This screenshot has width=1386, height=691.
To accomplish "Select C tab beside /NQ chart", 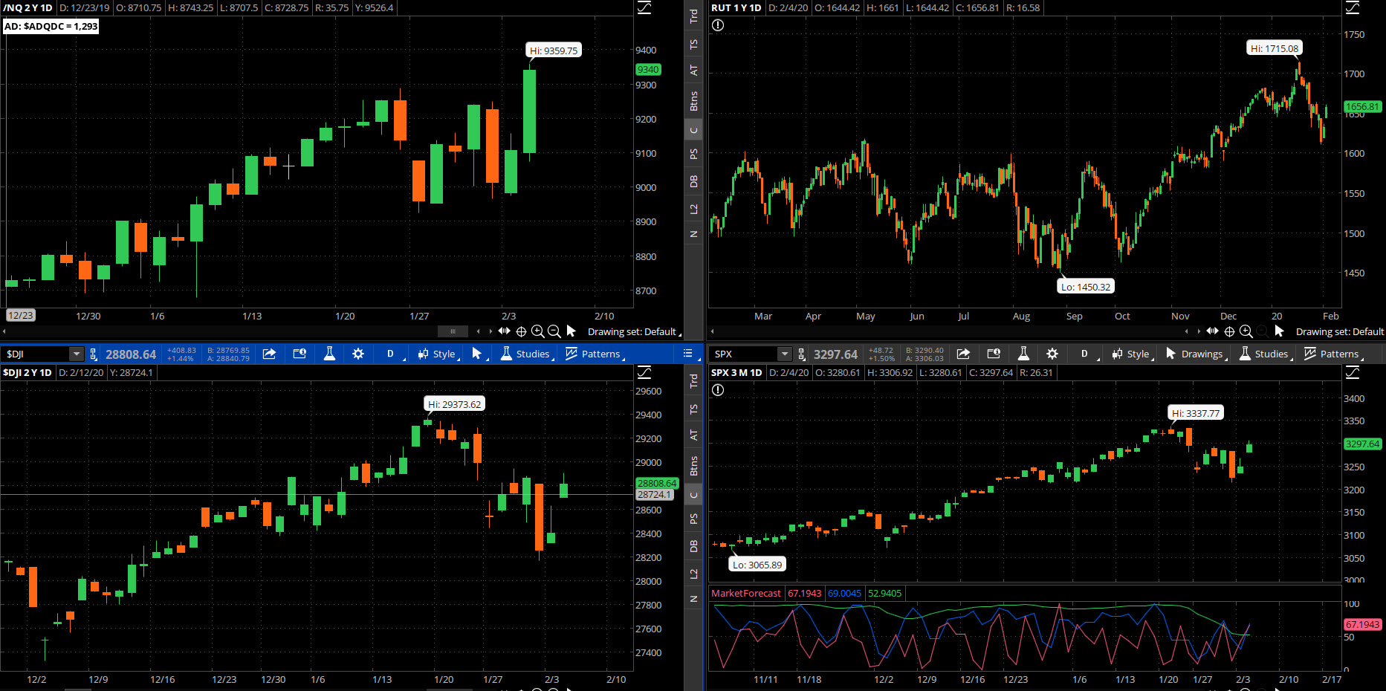I will tap(693, 130).
